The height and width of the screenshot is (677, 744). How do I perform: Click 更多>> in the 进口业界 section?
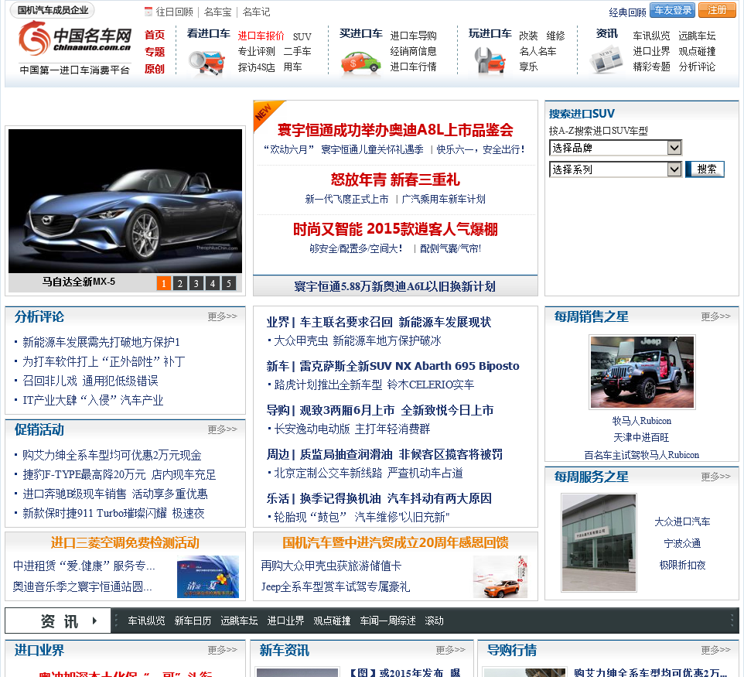pos(222,649)
